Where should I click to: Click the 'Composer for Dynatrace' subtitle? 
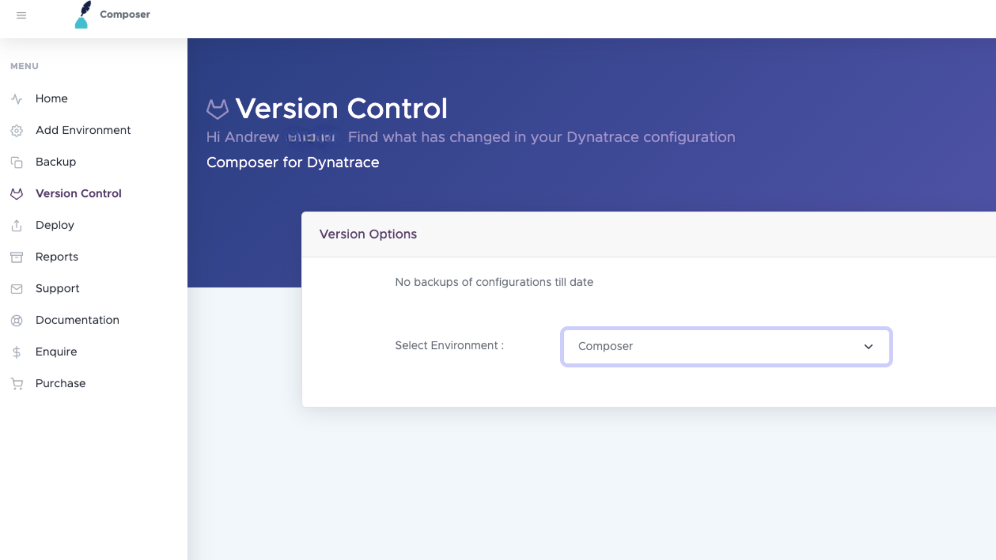click(x=293, y=162)
